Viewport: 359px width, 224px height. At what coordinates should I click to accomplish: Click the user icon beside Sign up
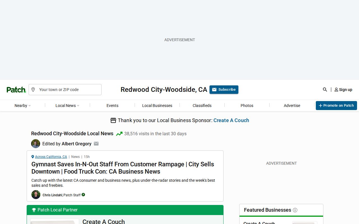[x=336, y=90]
